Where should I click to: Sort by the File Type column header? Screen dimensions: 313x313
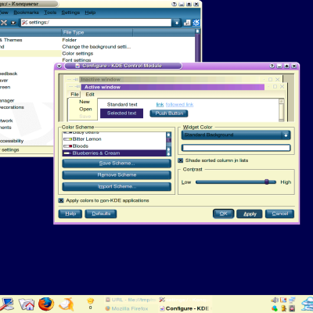(97, 33)
